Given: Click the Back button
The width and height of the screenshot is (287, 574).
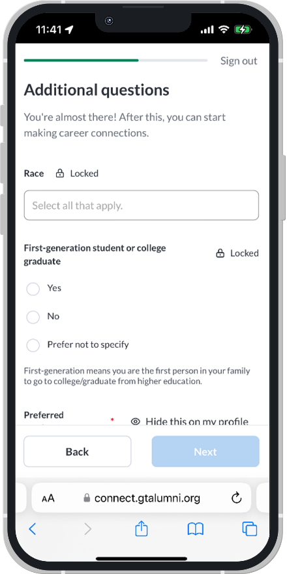Looking at the screenshot, I should point(77,451).
